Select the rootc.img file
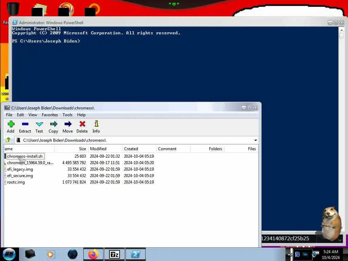This screenshot has height=261, width=348. [16, 182]
